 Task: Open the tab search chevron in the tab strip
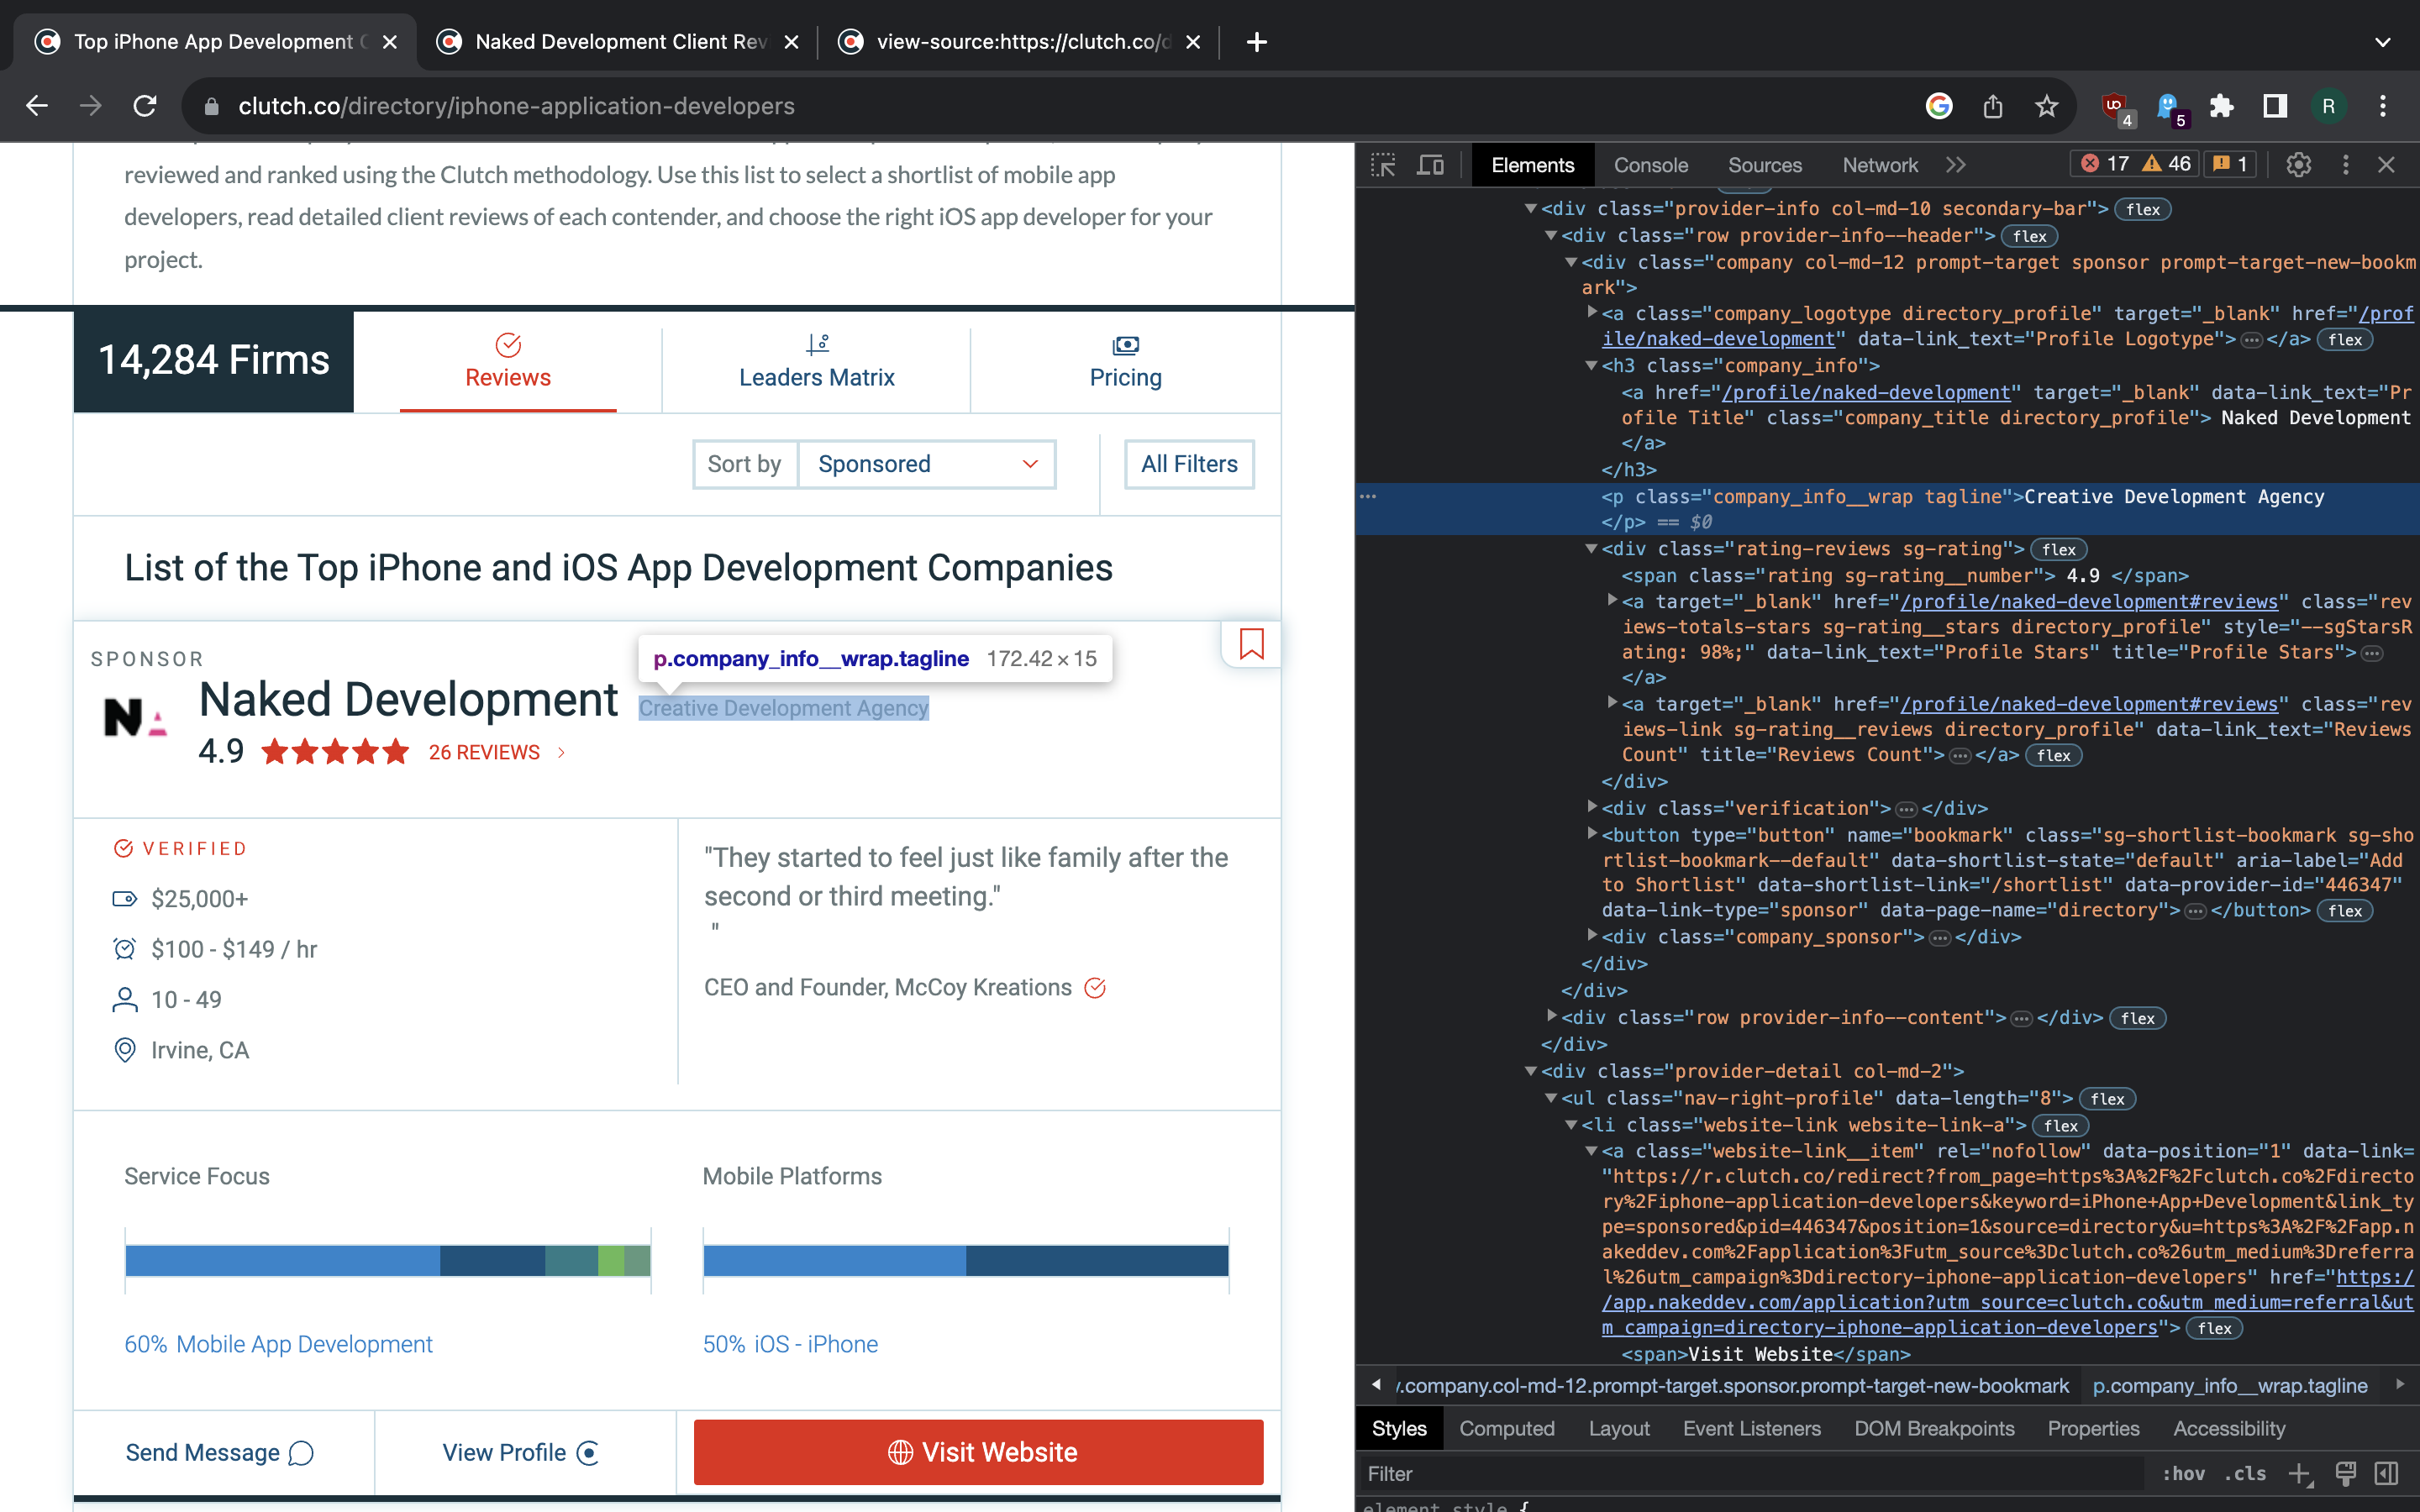[x=2383, y=42]
